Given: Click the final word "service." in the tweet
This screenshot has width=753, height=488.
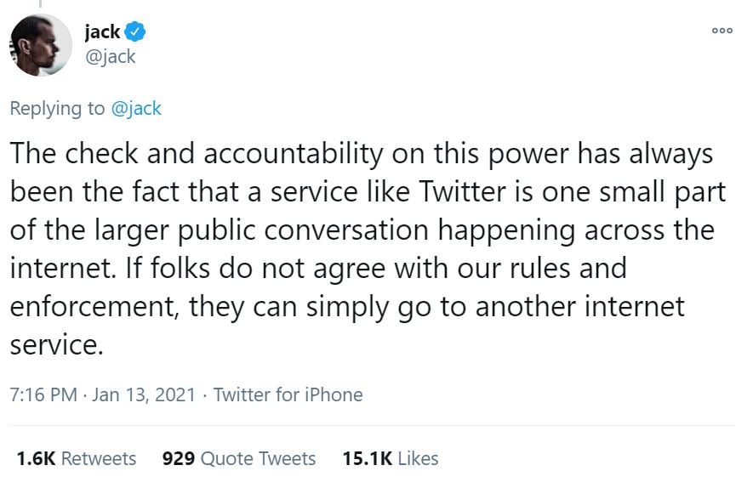Looking at the screenshot, I should 55,343.
